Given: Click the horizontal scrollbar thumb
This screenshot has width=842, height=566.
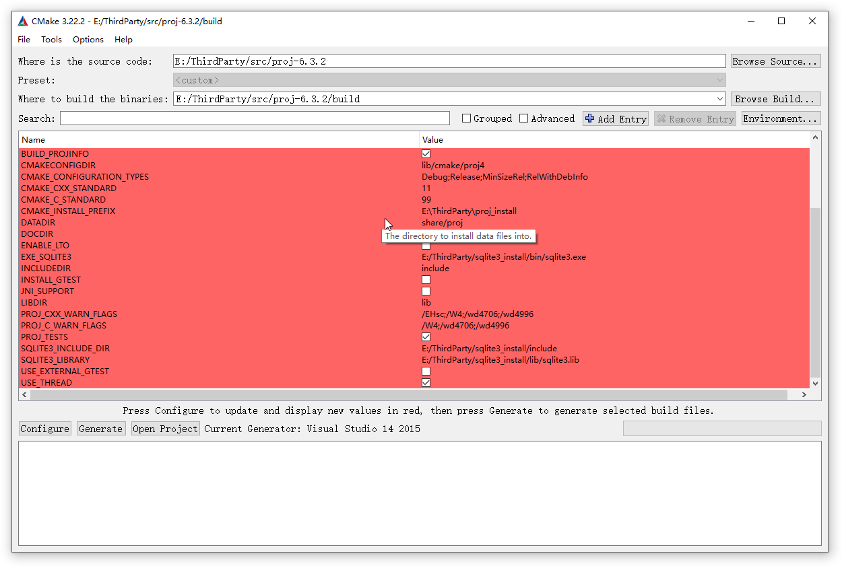Looking at the screenshot, I should coord(409,395).
